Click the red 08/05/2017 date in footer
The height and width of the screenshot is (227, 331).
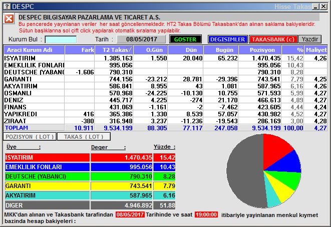tap(130, 215)
